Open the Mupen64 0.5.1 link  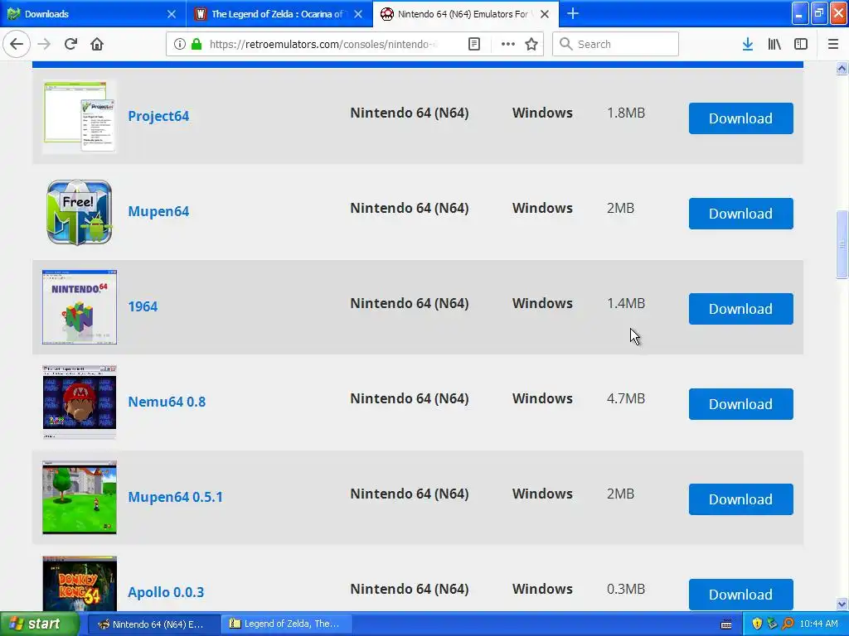point(176,497)
